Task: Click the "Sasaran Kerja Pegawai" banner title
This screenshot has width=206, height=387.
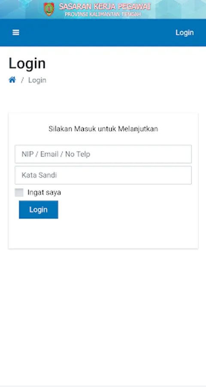Action: [104, 6]
